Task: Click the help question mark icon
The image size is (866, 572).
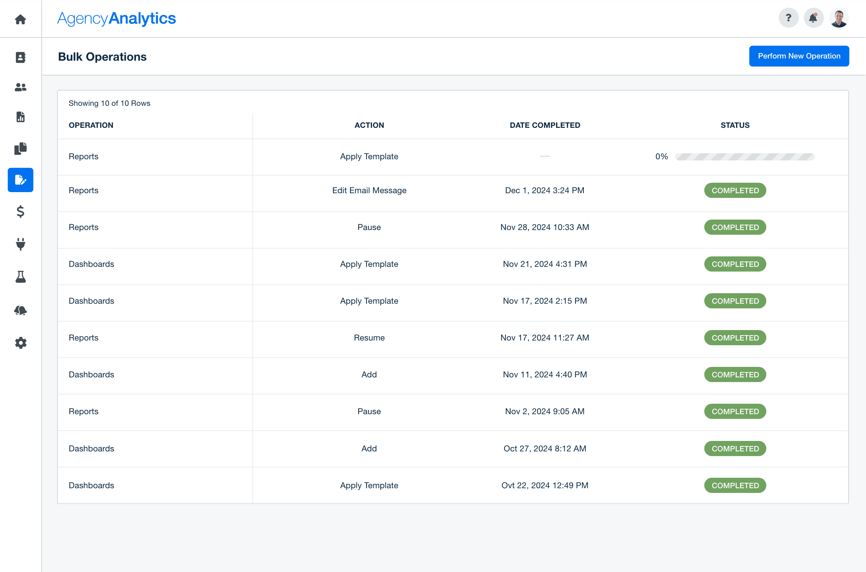Action: (788, 18)
